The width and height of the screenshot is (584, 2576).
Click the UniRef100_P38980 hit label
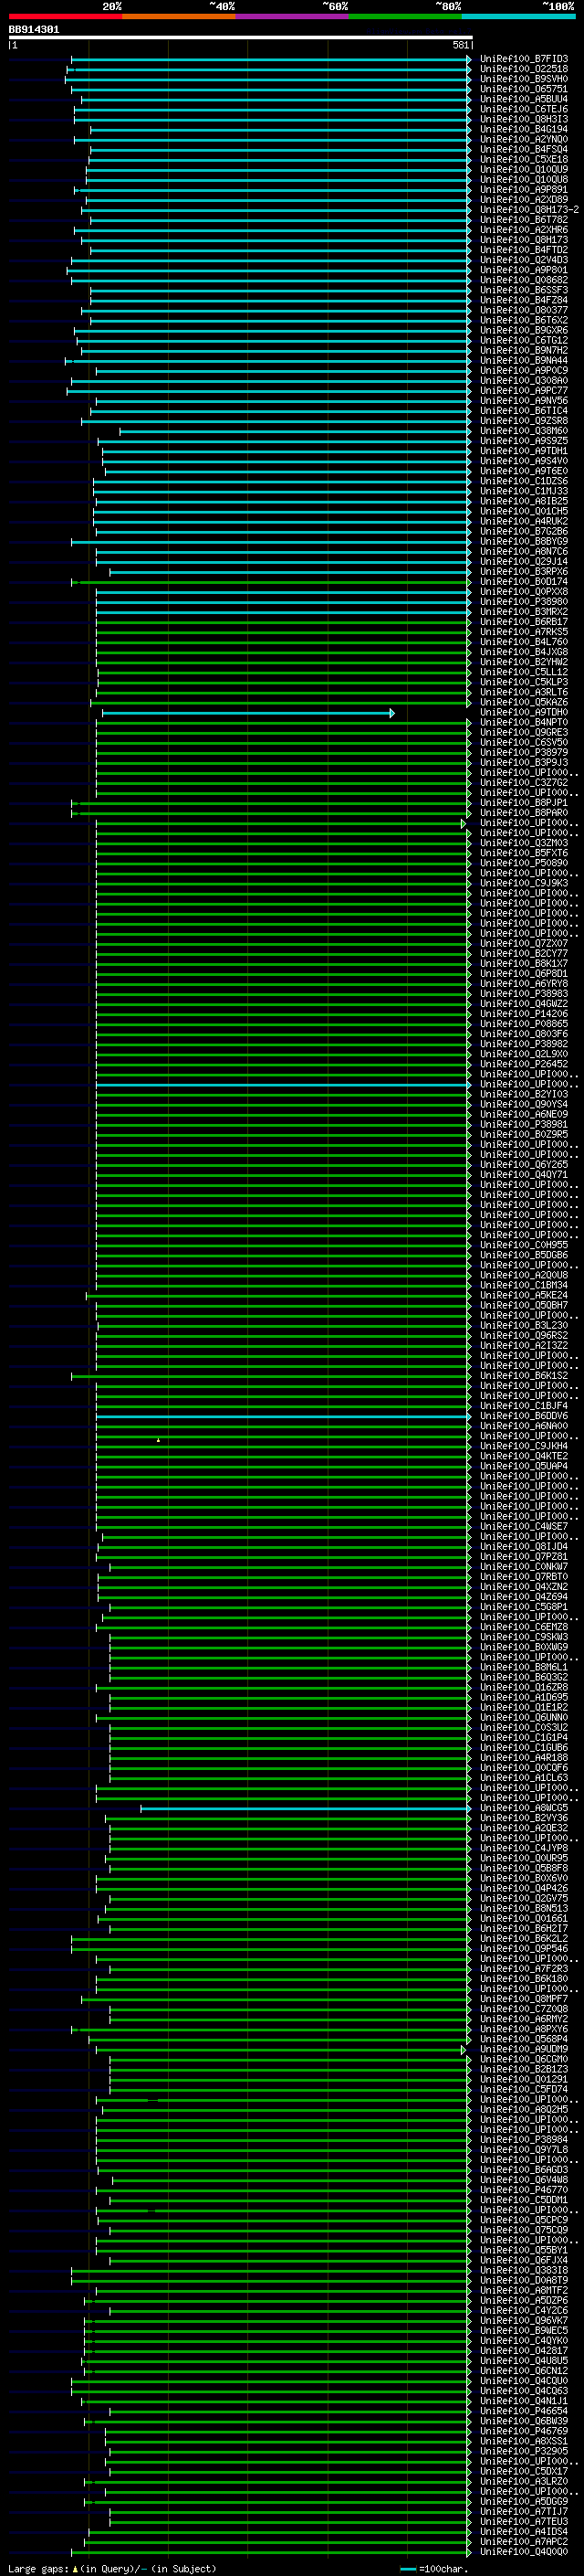coord(523,602)
